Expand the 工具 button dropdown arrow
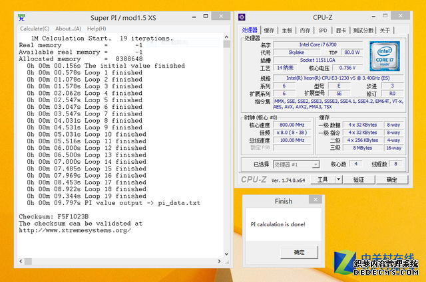The width and height of the screenshot is (426, 282). click(339, 179)
